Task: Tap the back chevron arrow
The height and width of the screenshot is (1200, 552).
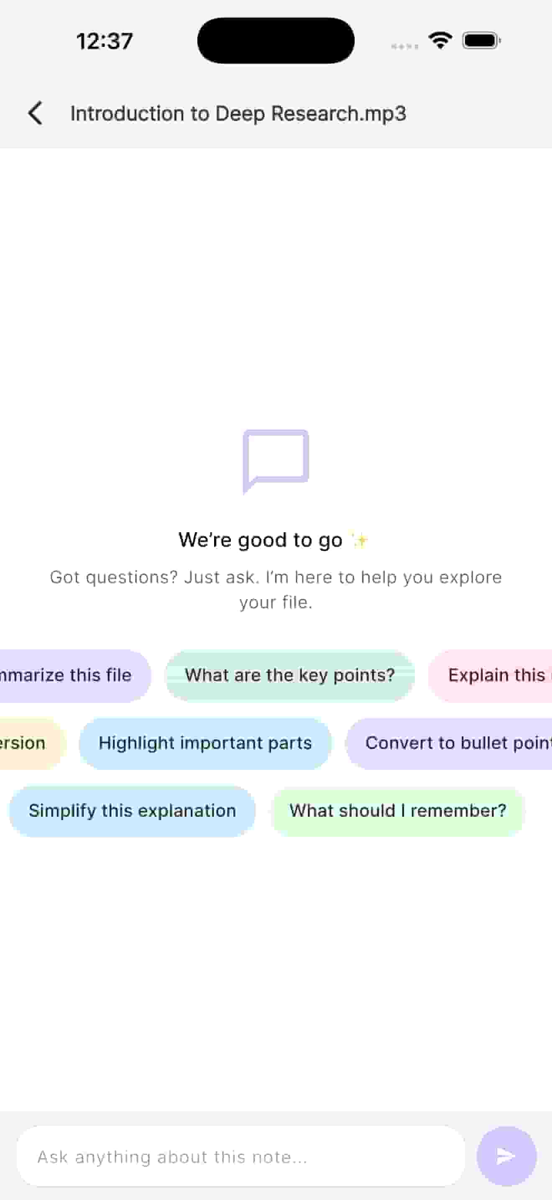Action: tap(36, 113)
